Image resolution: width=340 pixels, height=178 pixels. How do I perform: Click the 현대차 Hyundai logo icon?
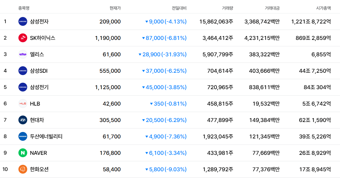click(23, 120)
